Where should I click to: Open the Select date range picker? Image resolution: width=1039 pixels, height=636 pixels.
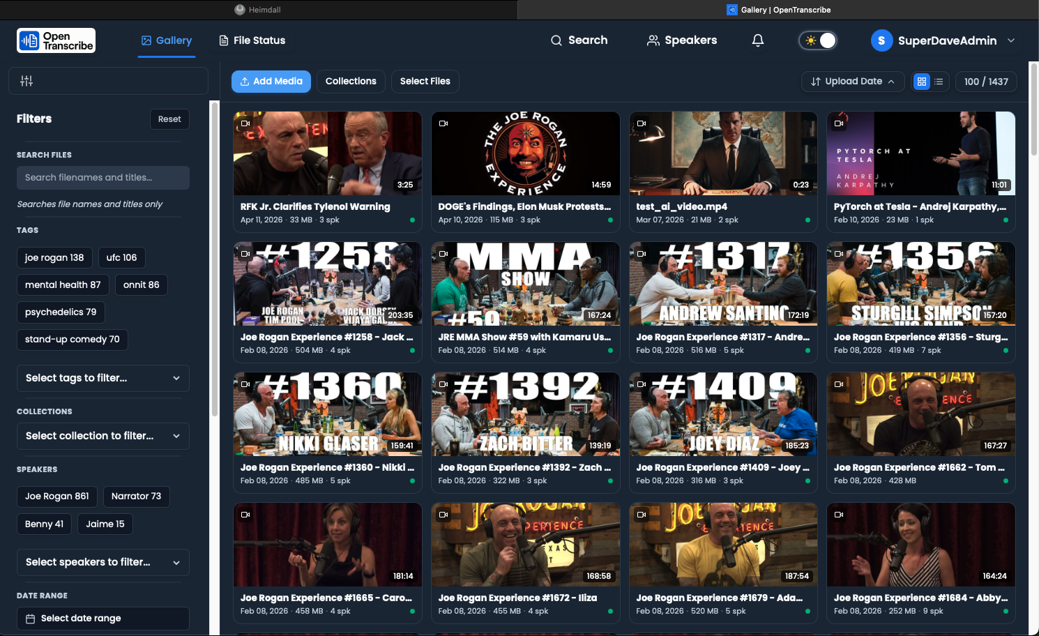[x=103, y=619]
